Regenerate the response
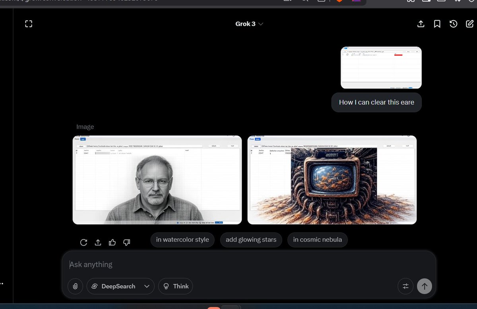The image size is (477, 309). pyautogui.click(x=83, y=242)
